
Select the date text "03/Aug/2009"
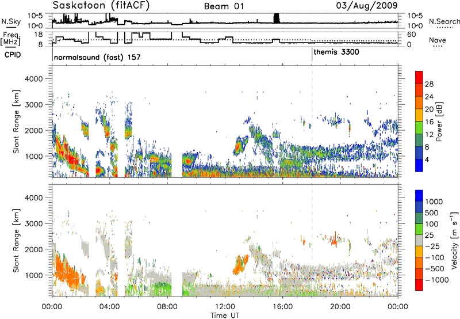click(367, 6)
